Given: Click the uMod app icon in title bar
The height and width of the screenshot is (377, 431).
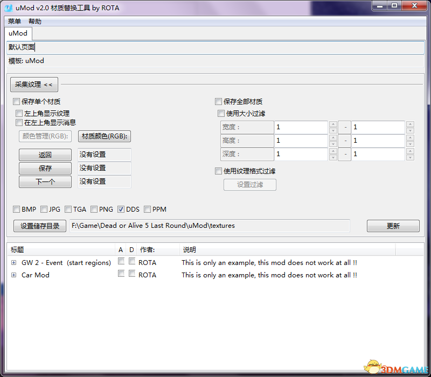Looking at the screenshot, I should coord(8,8).
